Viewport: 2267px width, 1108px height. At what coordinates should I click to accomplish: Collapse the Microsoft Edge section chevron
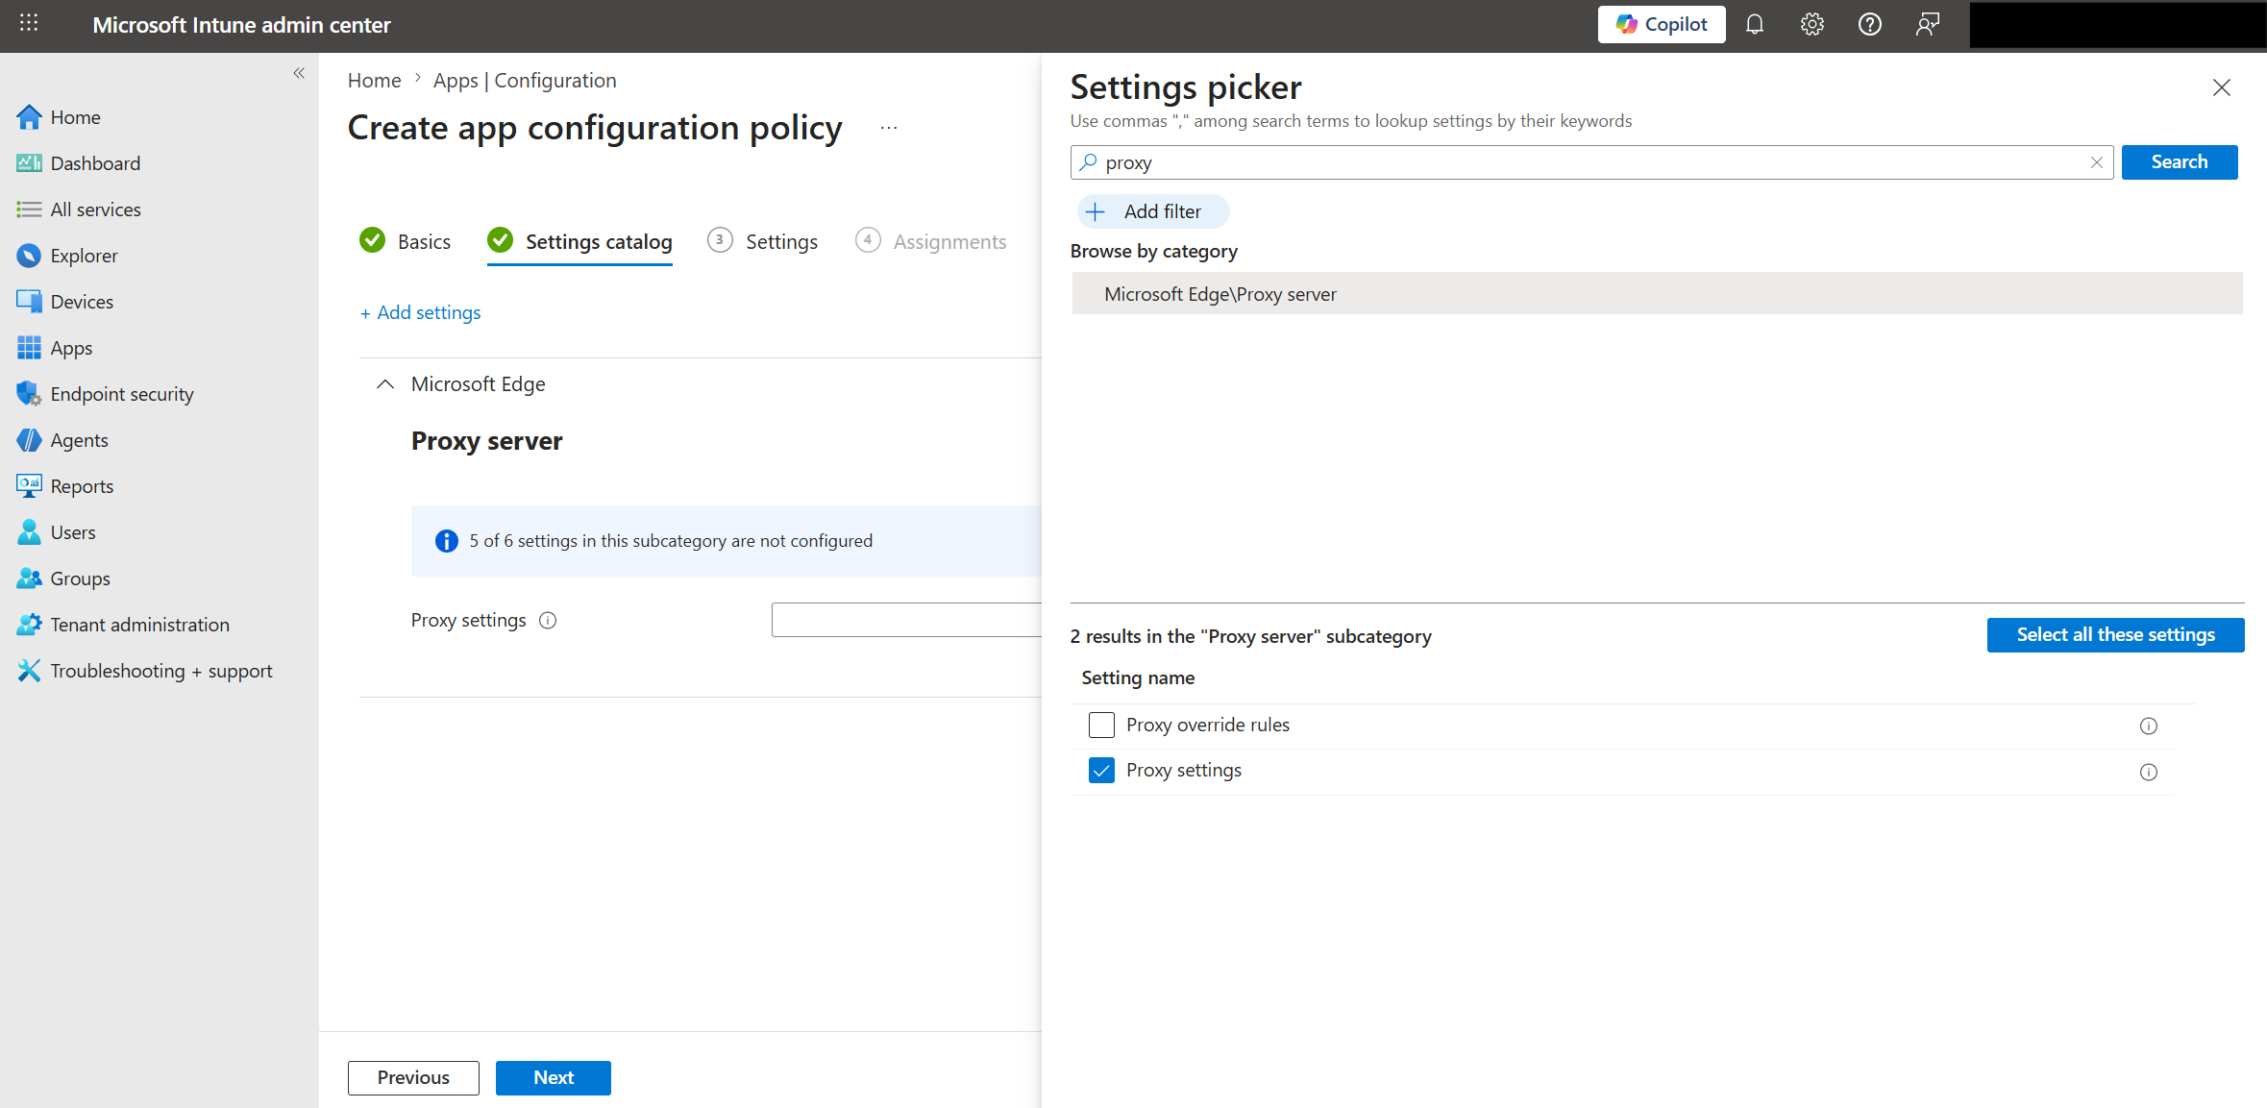pos(385,384)
